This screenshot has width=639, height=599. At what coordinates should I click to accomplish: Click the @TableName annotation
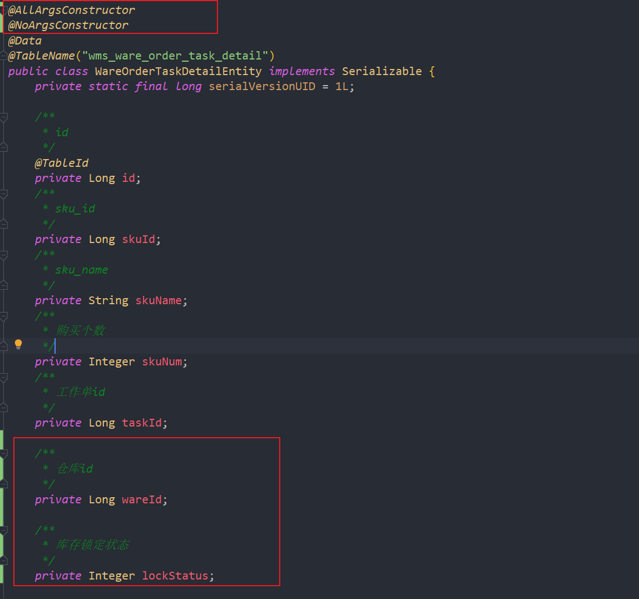(x=42, y=56)
